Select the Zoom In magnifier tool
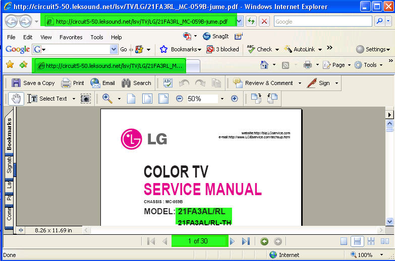Image resolution: width=395 pixels, height=261 pixels. pyautogui.click(x=107, y=99)
